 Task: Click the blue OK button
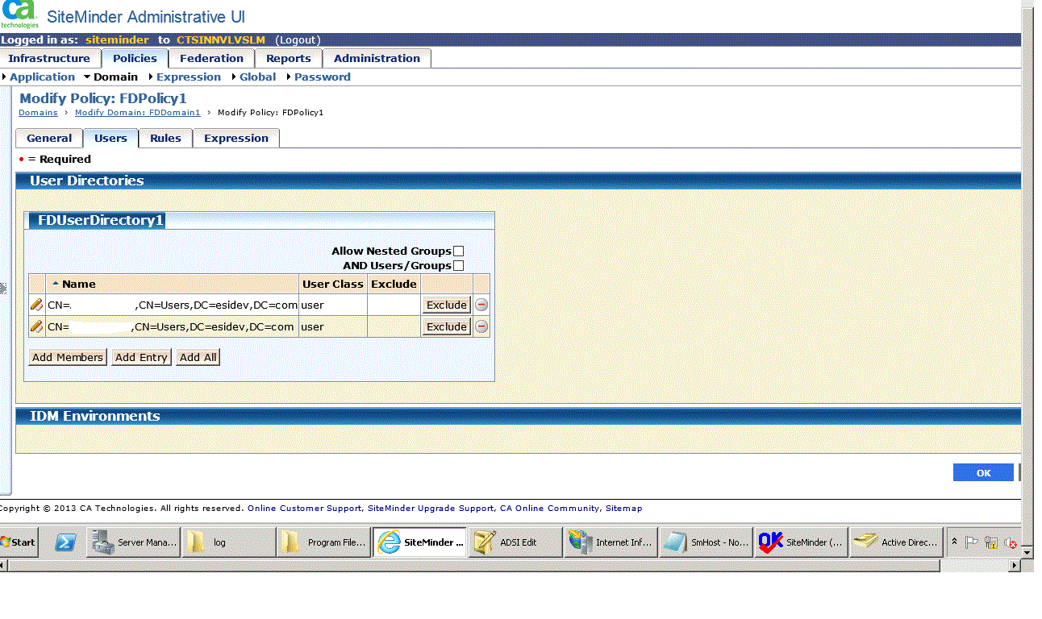(x=983, y=472)
